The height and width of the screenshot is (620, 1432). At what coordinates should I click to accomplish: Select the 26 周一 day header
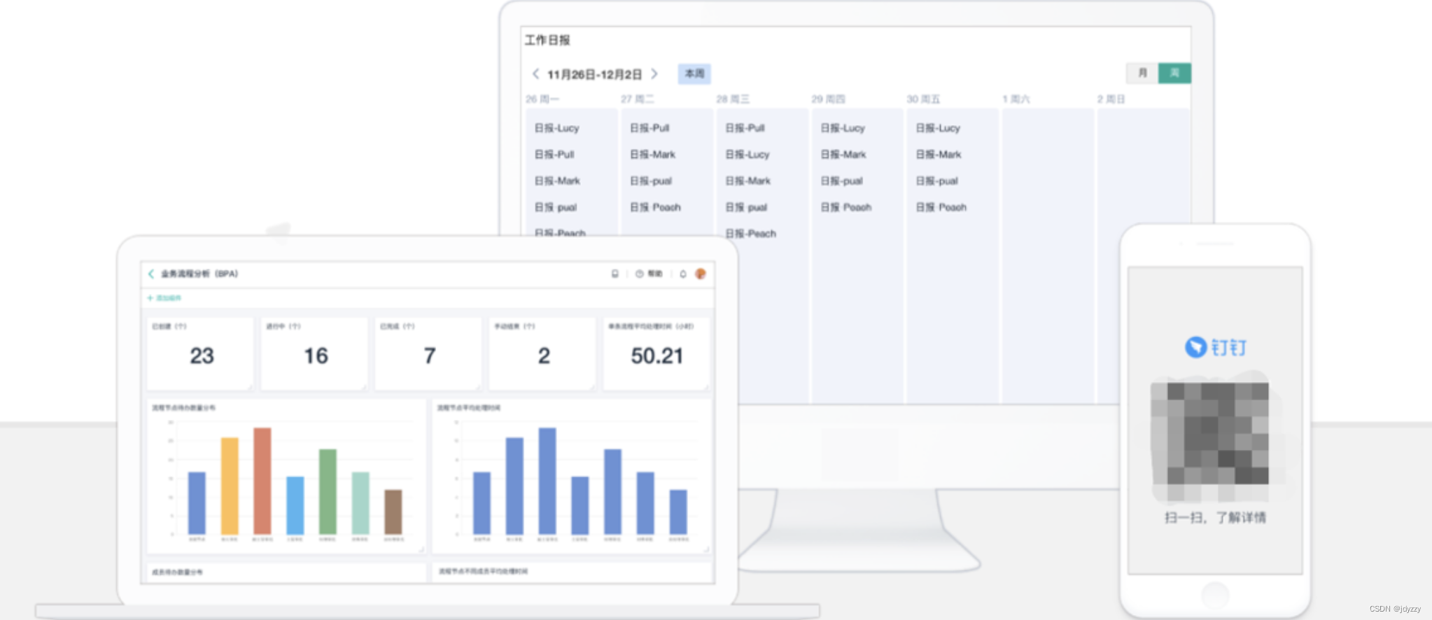[542, 99]
